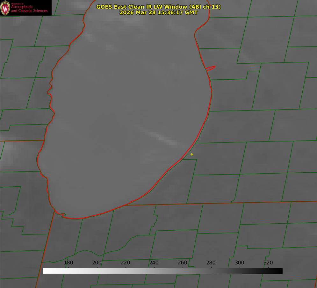317x288 pixels.
Task: Click the 180 colorbar tick label
Action: tap(68, 263)
